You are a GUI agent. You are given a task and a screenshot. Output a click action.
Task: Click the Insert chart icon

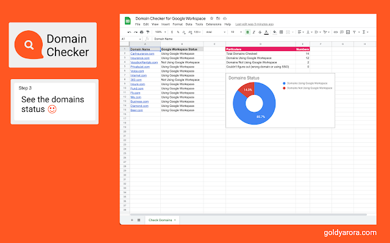point(348,32)
